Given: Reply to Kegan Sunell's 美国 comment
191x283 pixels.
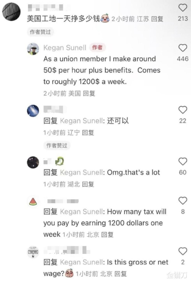Looking at the screenshot, I should 89,94.
